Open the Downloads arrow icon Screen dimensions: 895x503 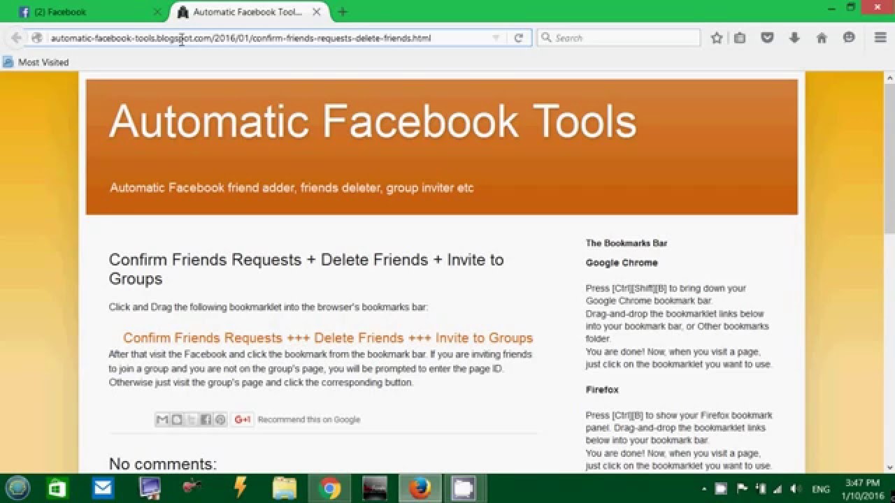pos(794,38)
